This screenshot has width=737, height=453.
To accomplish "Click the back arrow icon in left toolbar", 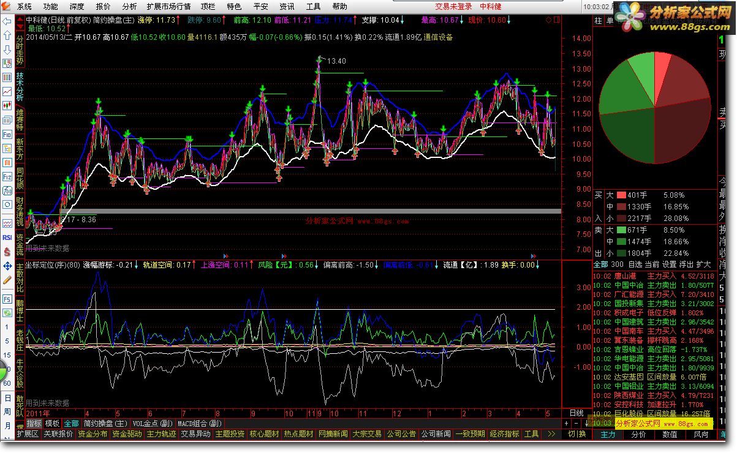I will click(x=7, y=21).
